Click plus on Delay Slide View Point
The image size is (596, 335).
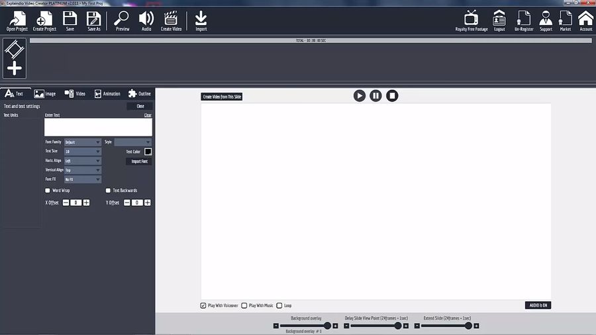[406, 326]
